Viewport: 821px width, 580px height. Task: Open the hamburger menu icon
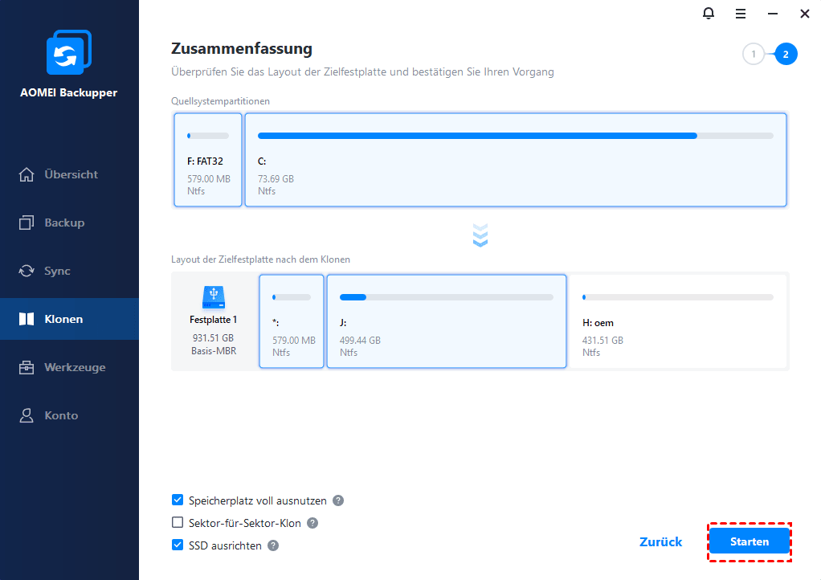(741, 14)
